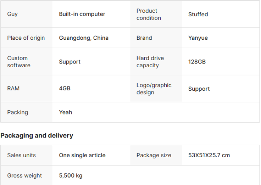
Task: Click the 'Guy' attribute label
Action: coord(12,14)
